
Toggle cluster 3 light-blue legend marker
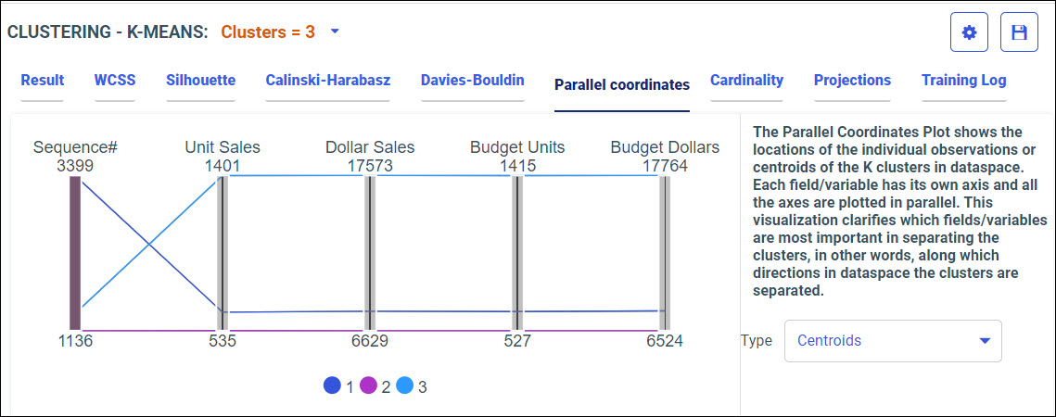(404, 386)
